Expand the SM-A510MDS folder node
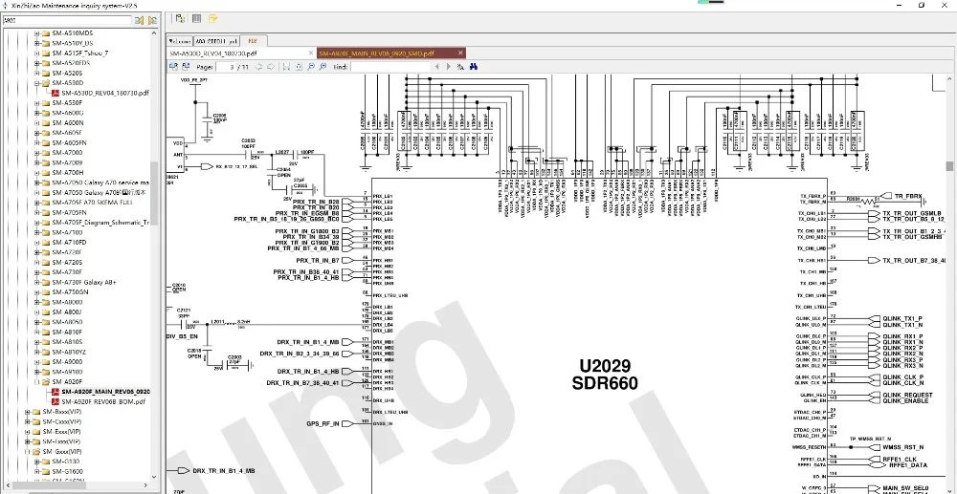Image resolution: width=957 pixels, height=494 pixels. [x=37, y=33]
